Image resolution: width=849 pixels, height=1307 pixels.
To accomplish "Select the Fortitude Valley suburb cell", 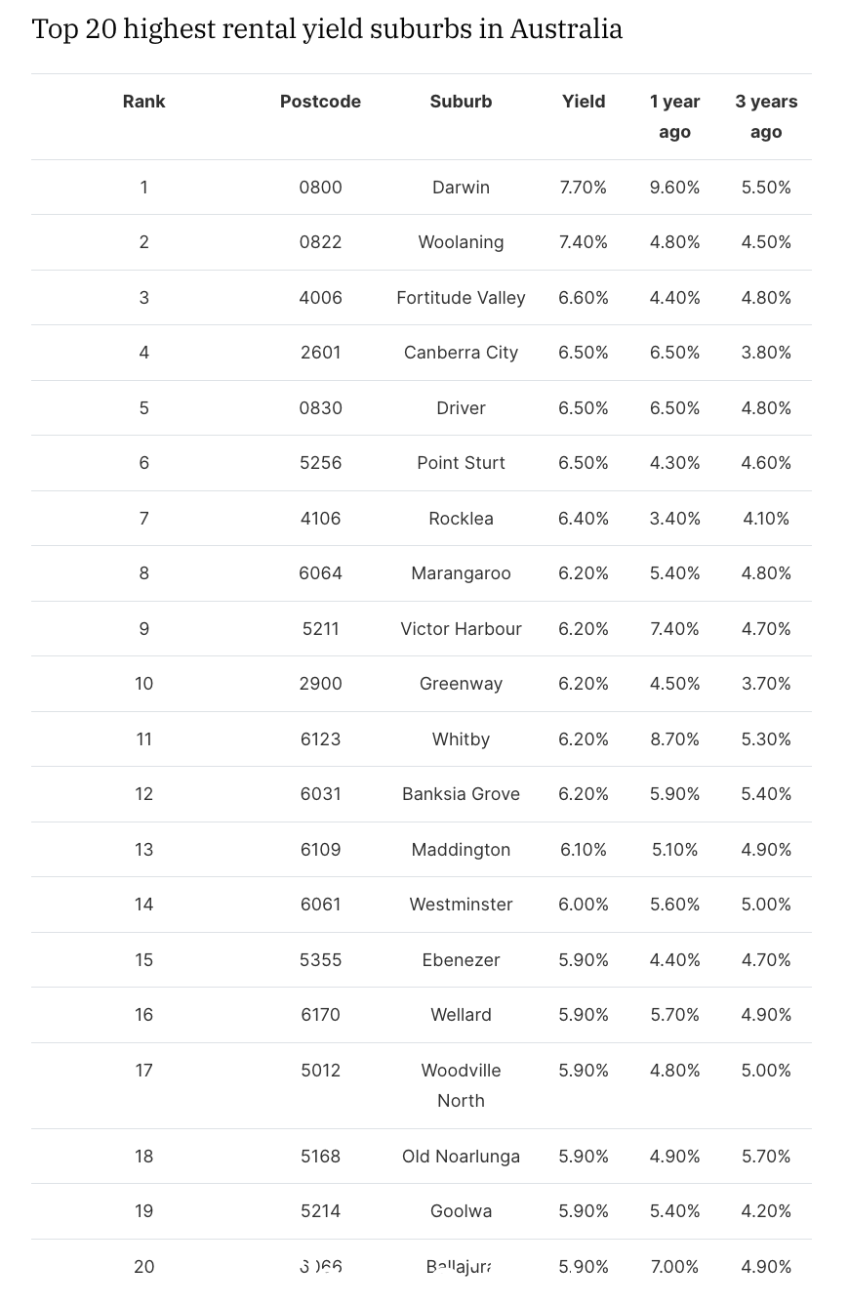I will [x=461, y=298].
